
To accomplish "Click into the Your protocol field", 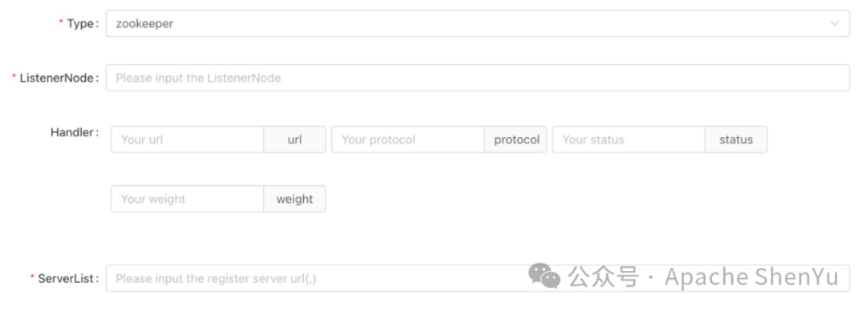I will point(408,139).
